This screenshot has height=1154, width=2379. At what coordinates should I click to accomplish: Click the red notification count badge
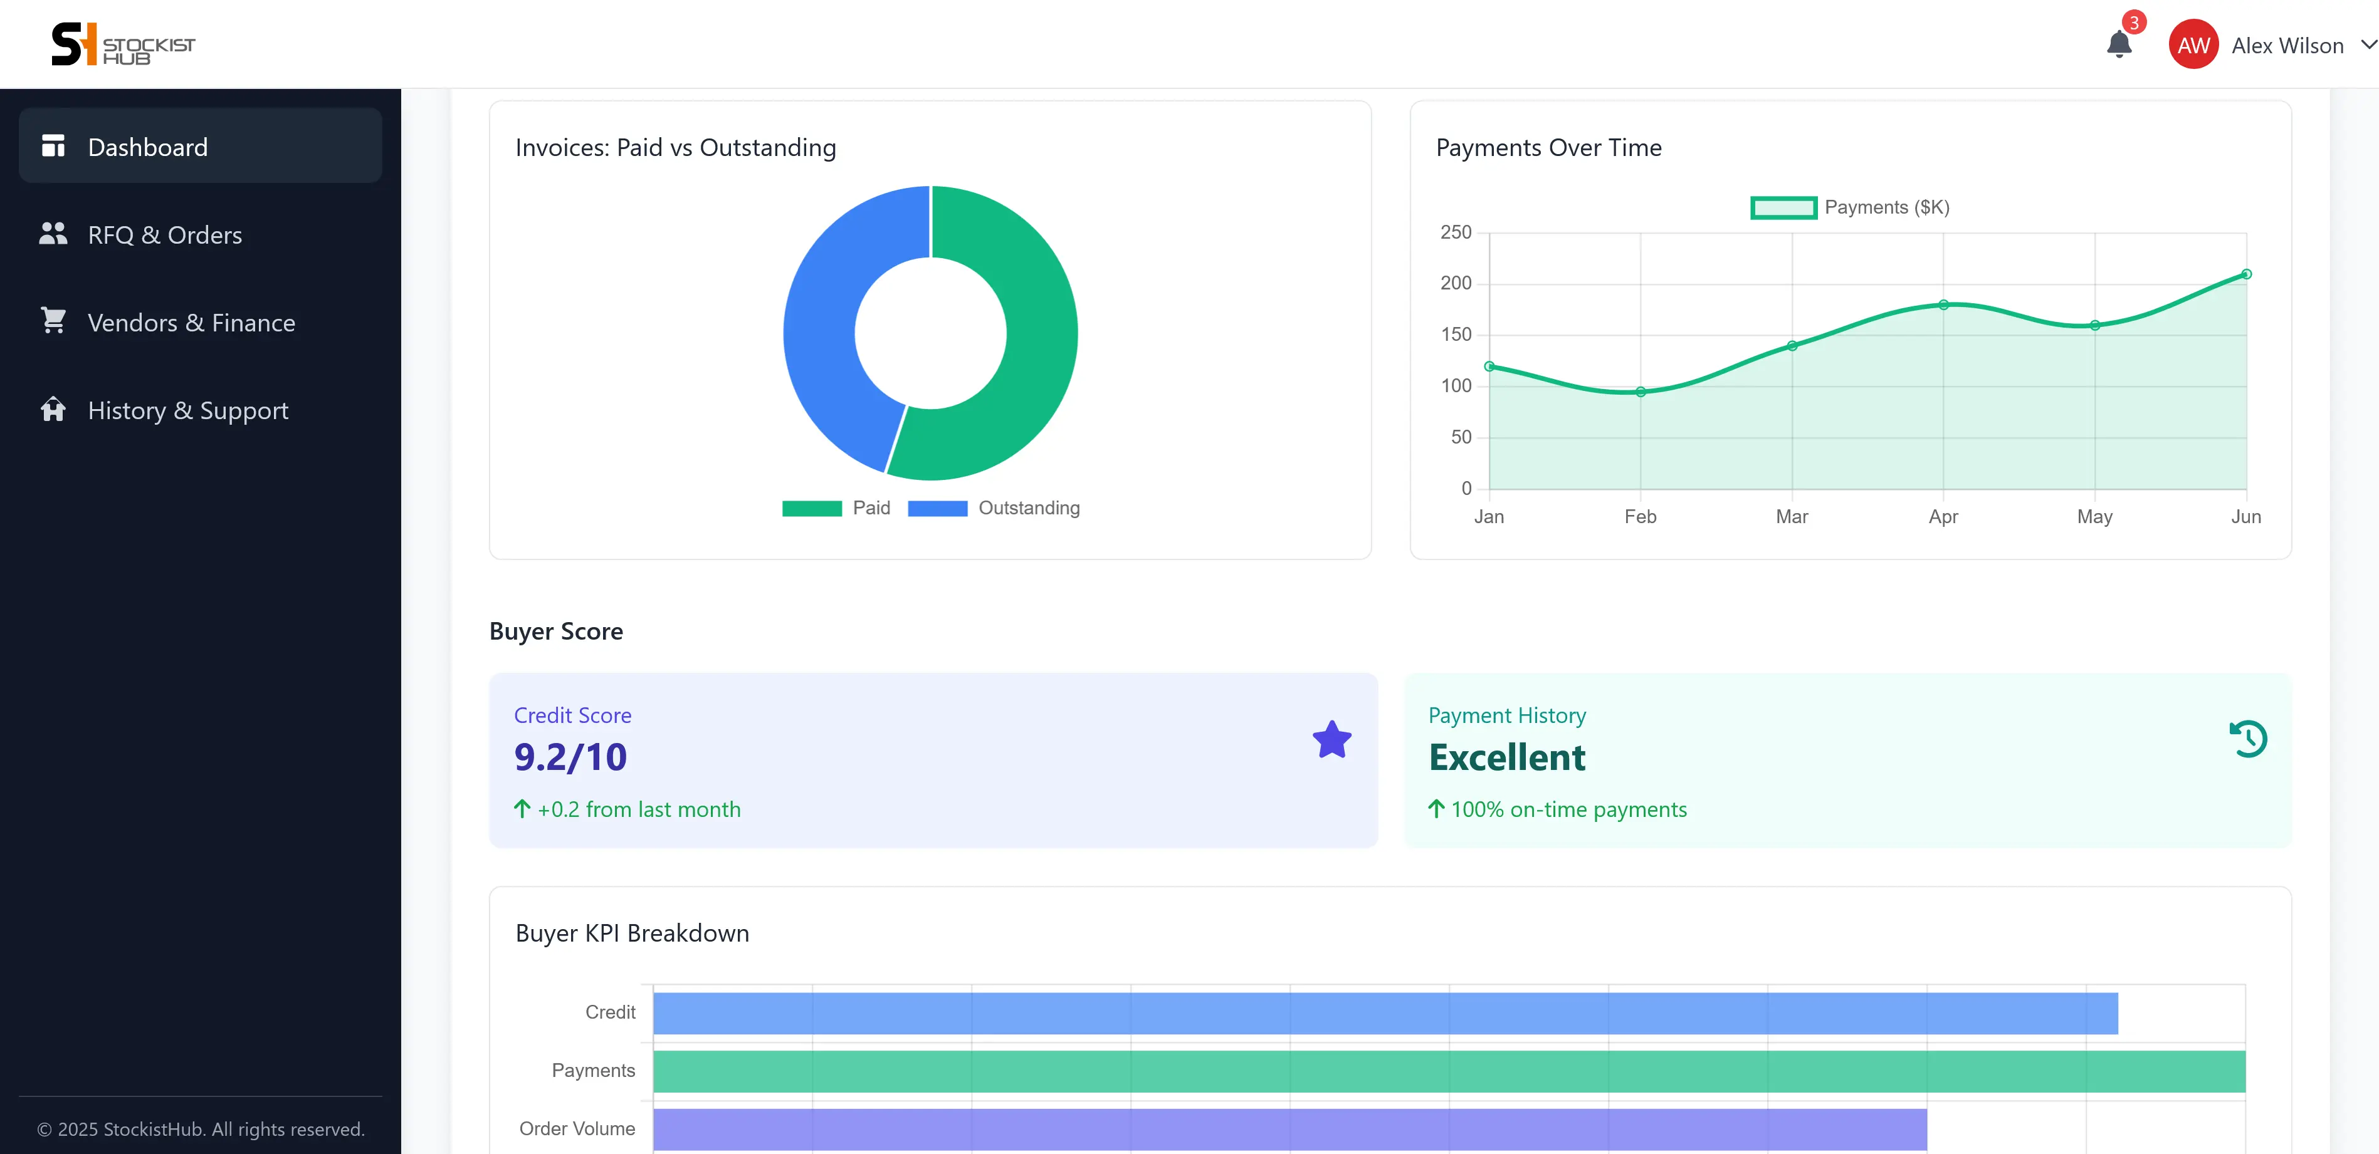pos(2133,22)
